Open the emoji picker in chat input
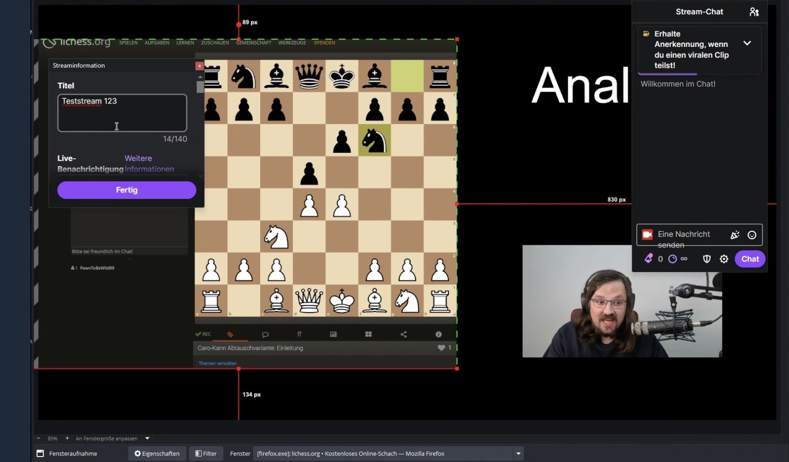The height and width of the screenshot is (462, 789). point(752,235)
